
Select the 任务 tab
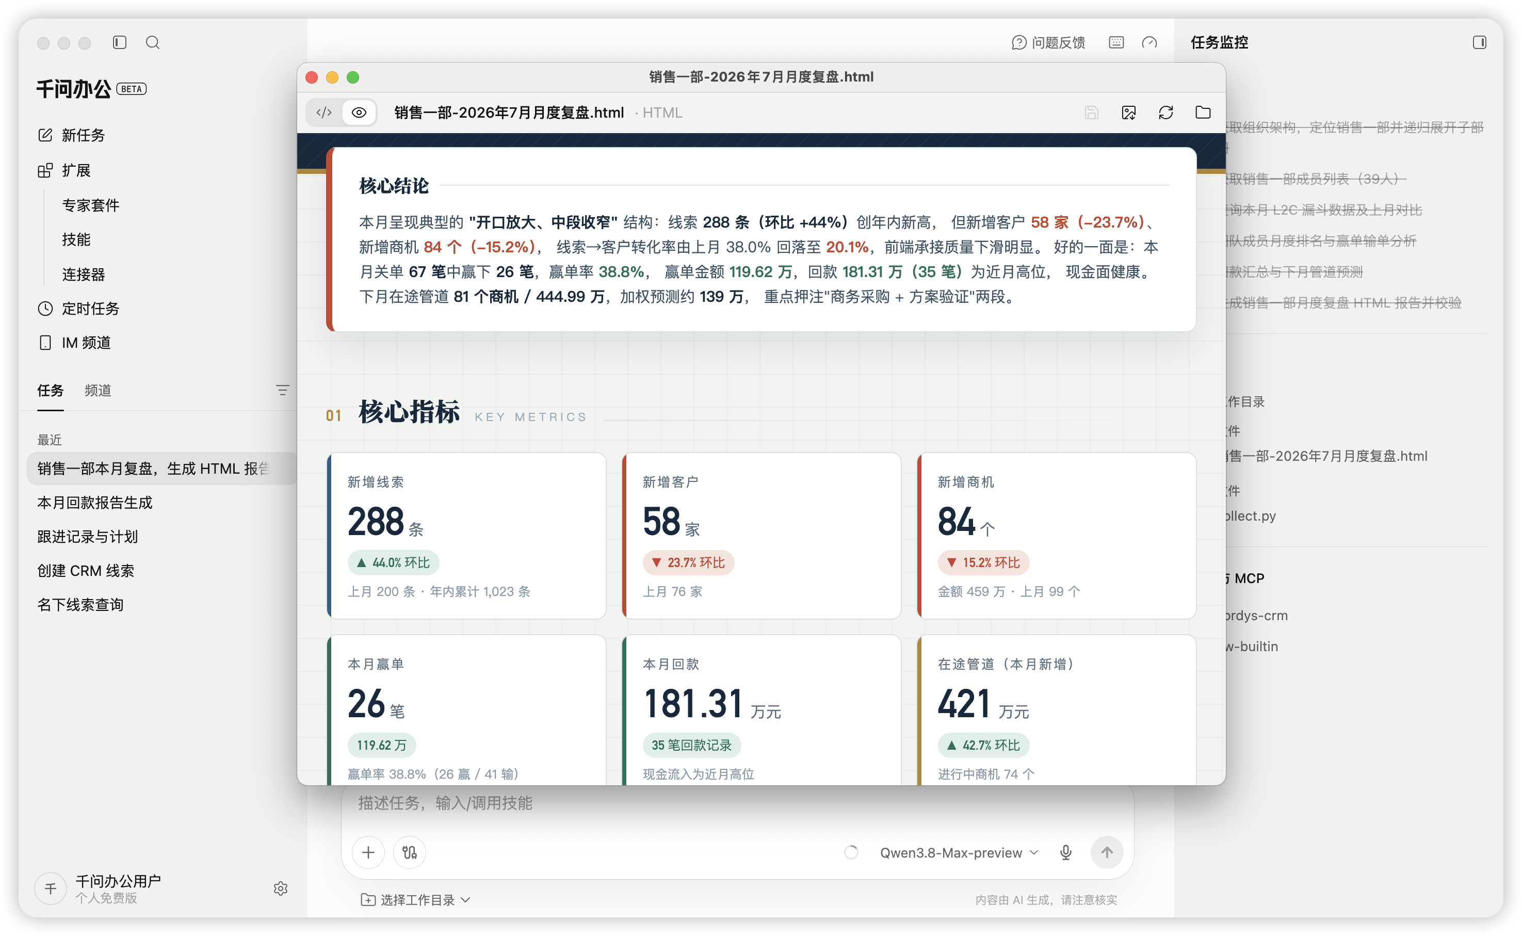(x=50, y=390)
